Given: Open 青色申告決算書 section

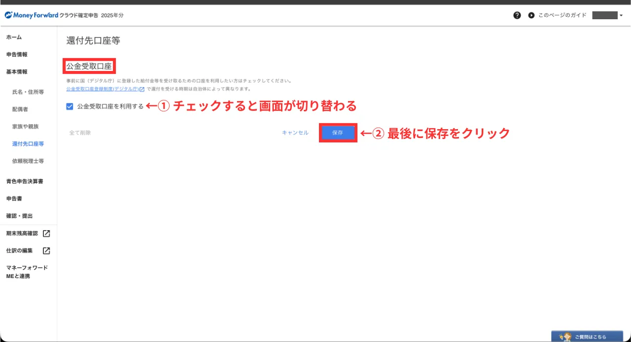Looking at the screenshot, I should (x=25, y=181).
